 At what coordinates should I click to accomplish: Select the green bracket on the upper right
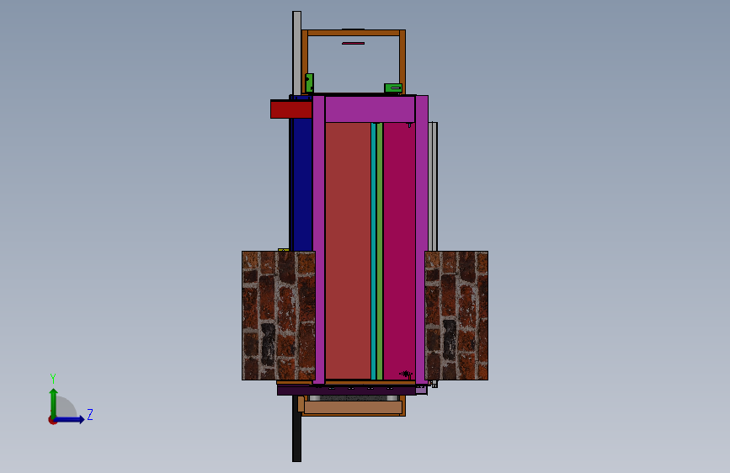click(x=393, y=88)
